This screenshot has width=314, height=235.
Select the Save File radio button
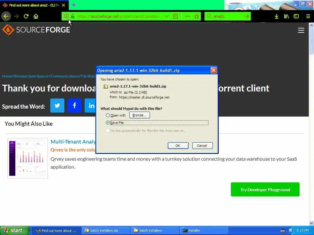point(108,123)
